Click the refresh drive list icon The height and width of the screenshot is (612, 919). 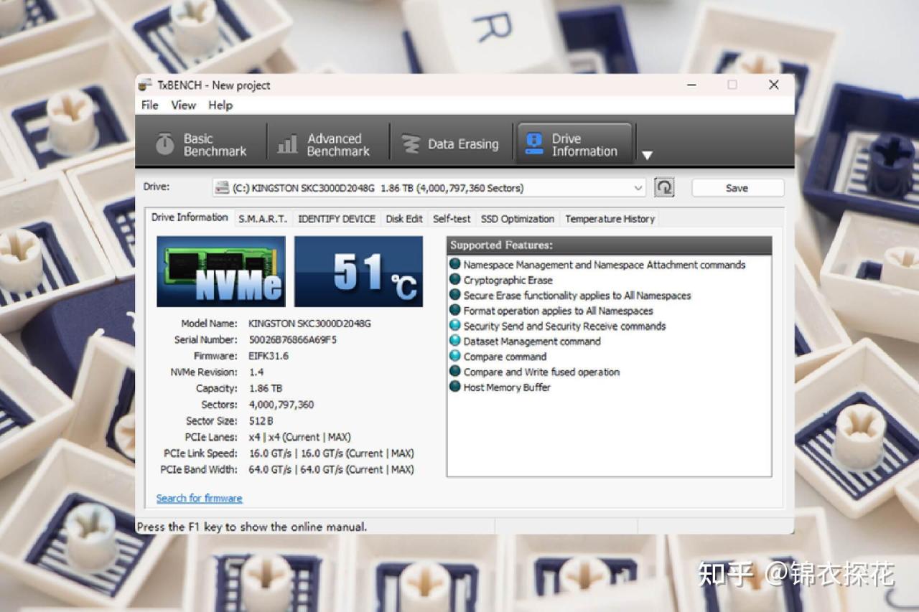point(664,188)
